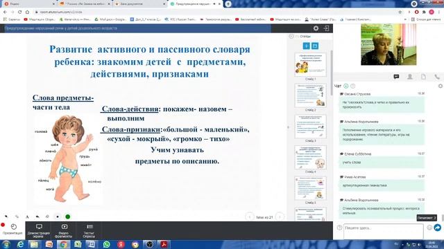
Task: Click the presenter webcam video
Action: 388,44
